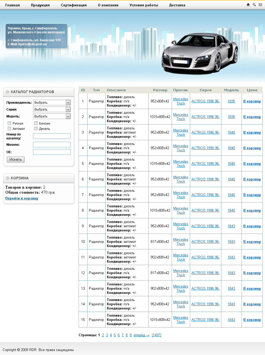This screenshot has width=265, height=355.
Task: Tick the Дизель fuel checkbox
Action: (36, 129)
